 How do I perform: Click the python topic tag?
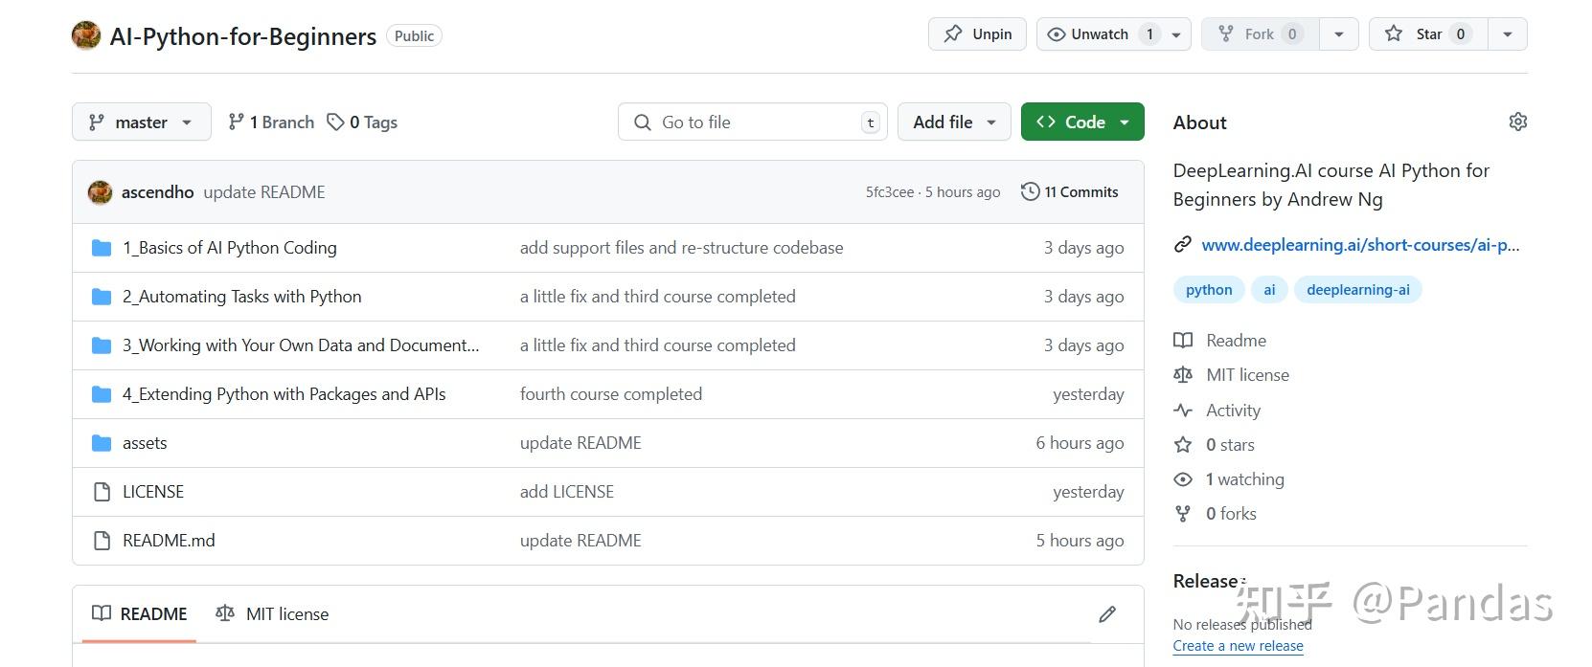(x=1209, y=290)
